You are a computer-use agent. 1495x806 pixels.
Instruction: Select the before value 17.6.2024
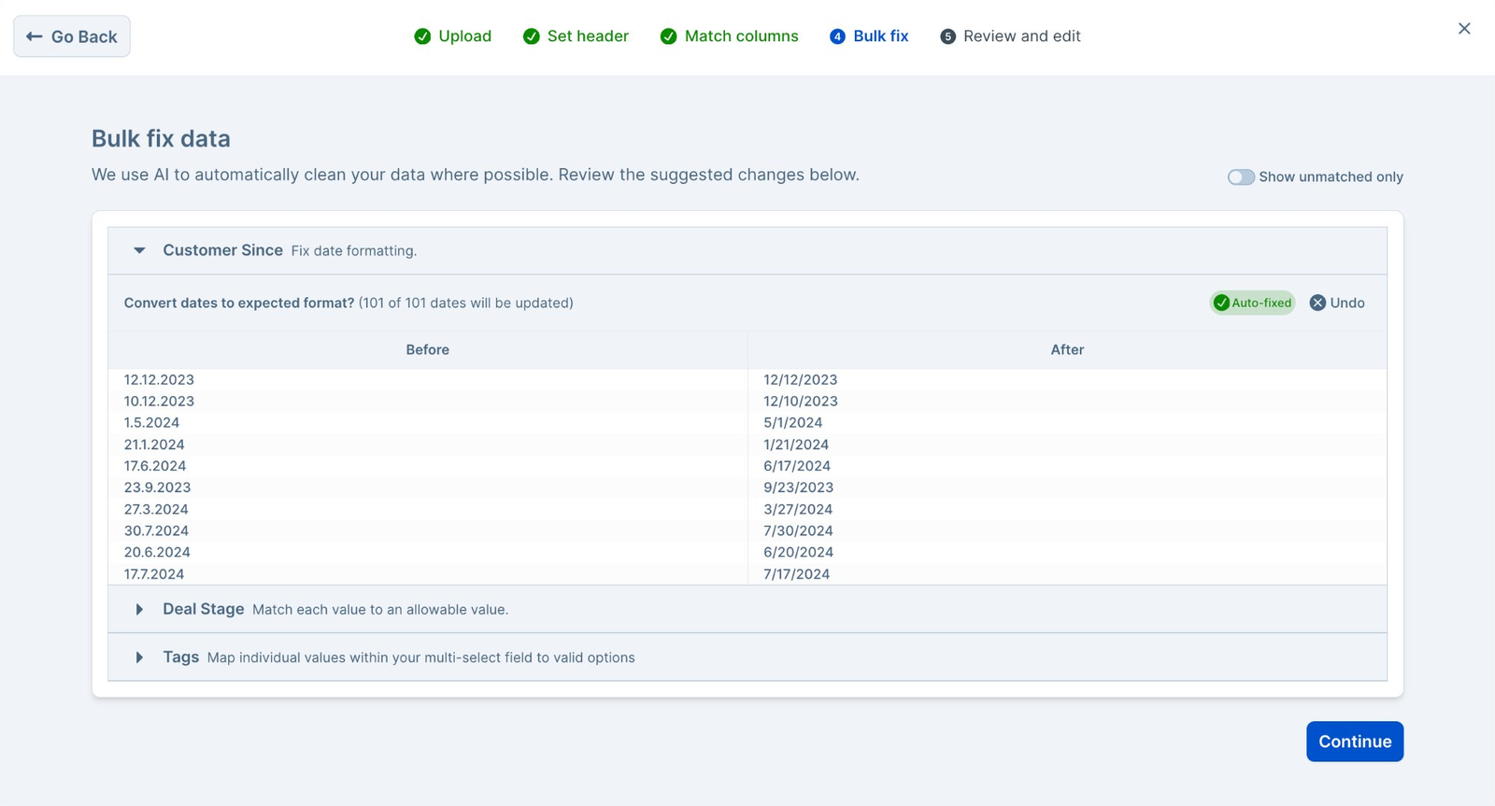[x=155, y=466]
